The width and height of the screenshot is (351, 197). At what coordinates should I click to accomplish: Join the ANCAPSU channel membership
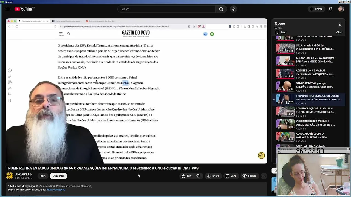[x=43, y=176]
